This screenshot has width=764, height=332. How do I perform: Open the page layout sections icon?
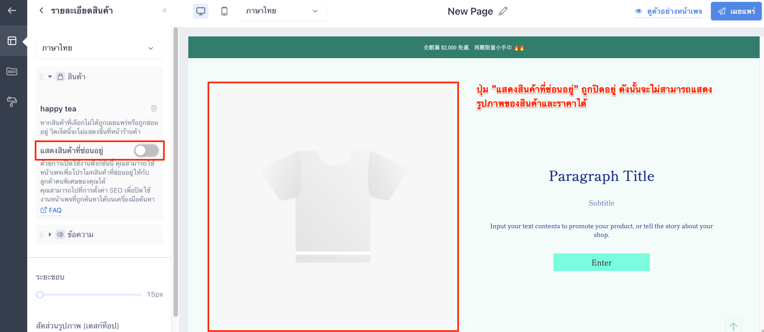coord(12,40)
